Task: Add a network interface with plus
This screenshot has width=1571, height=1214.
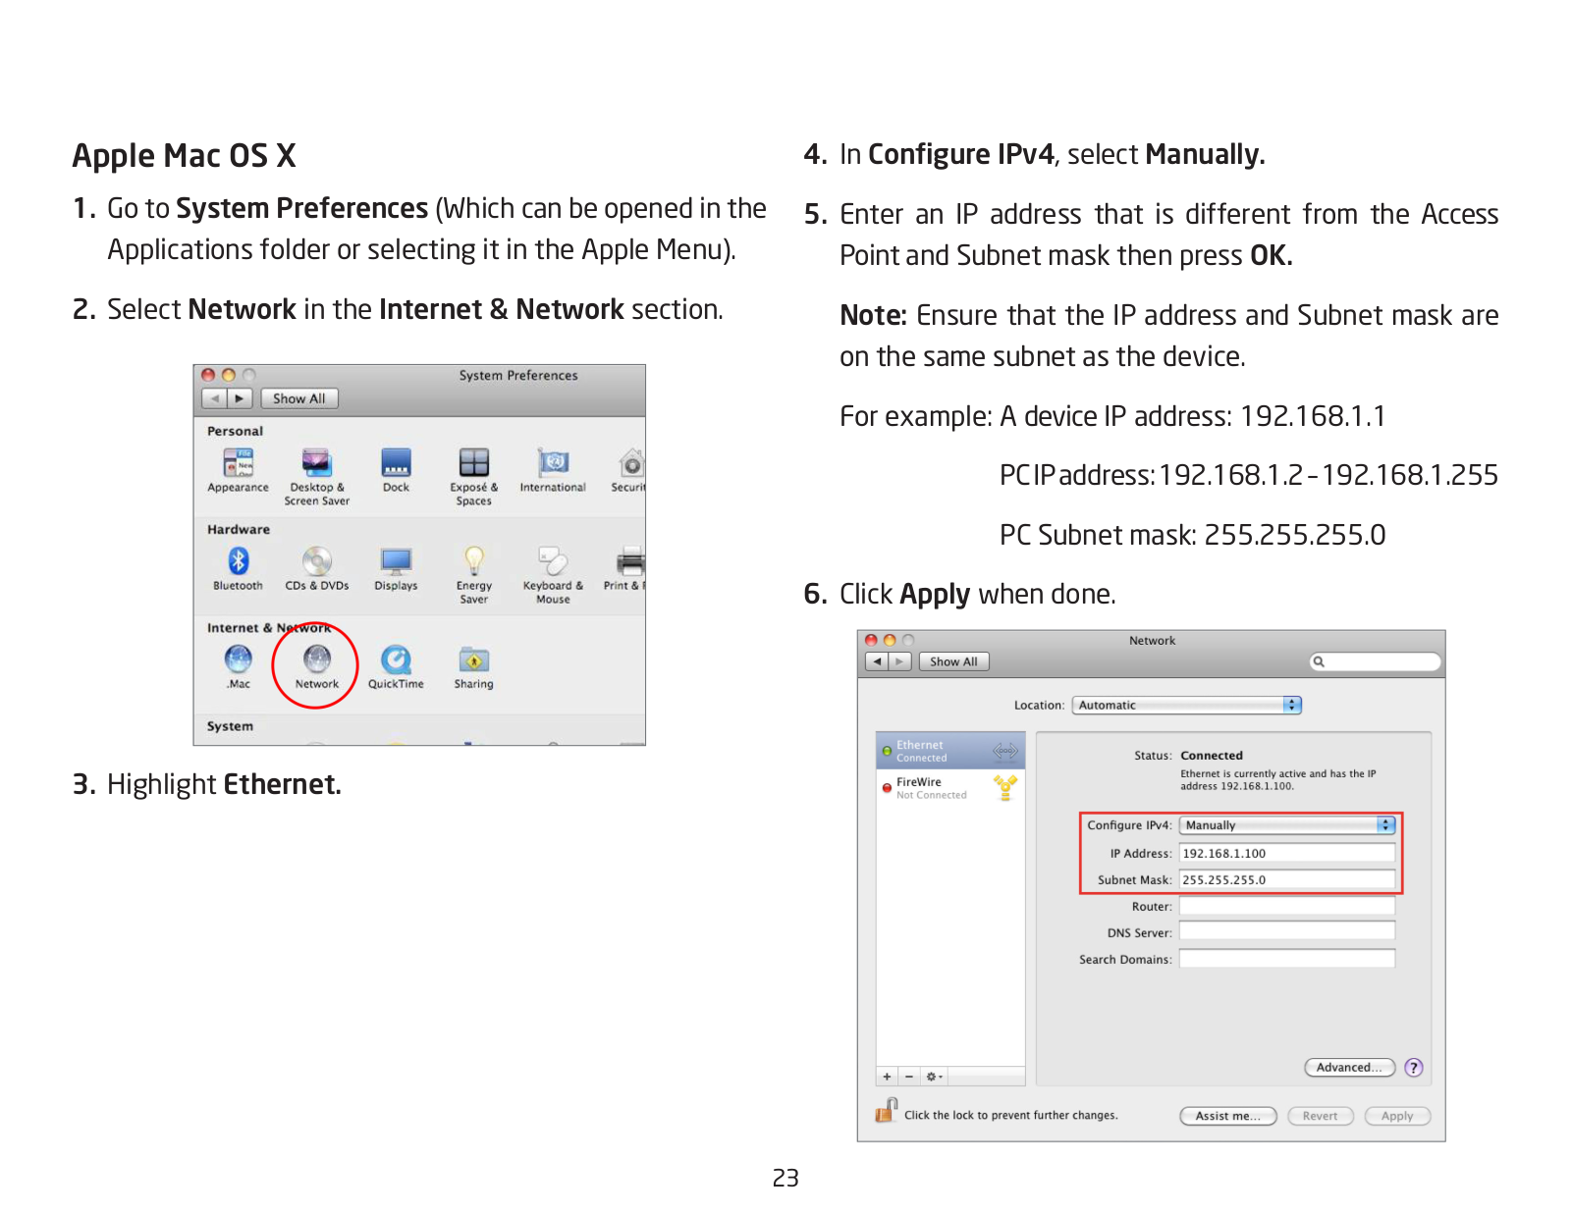Action: [x=887, y=1077]
